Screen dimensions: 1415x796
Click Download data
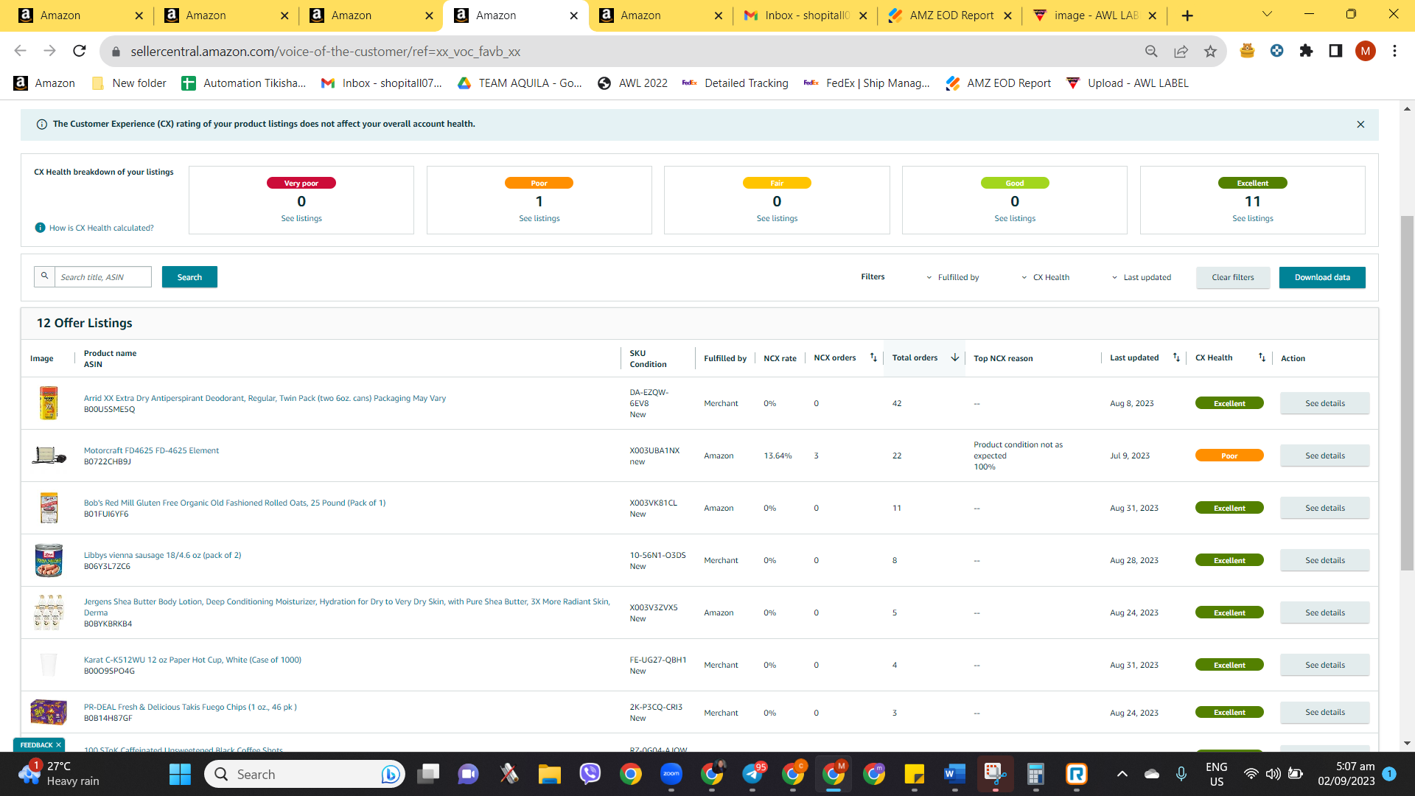coord(1322,277)
